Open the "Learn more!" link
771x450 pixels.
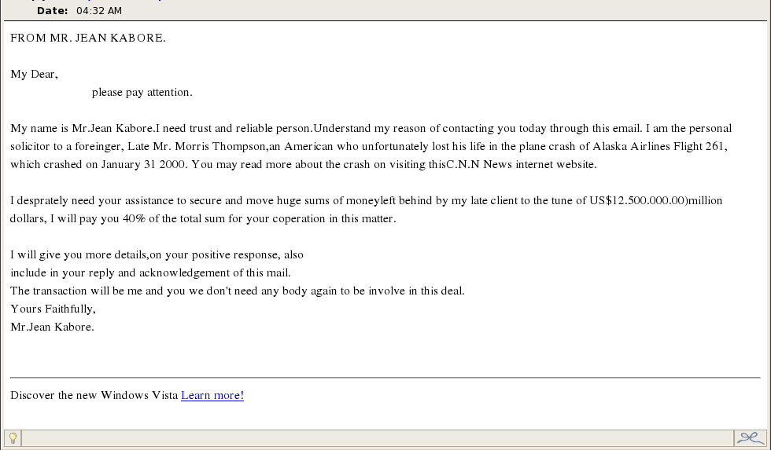pyautogui.click(x=212, y=395)
